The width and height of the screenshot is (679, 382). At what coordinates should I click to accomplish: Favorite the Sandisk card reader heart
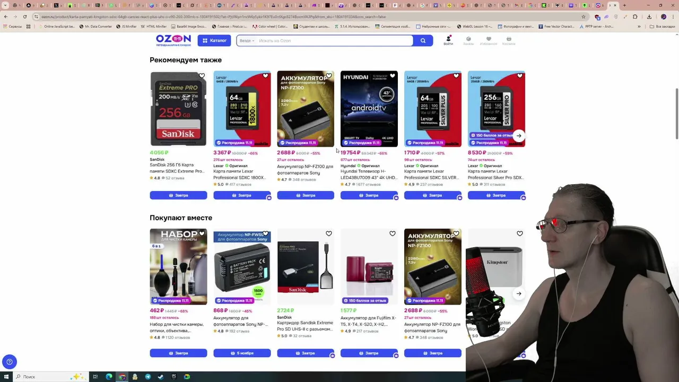(329, 233)
